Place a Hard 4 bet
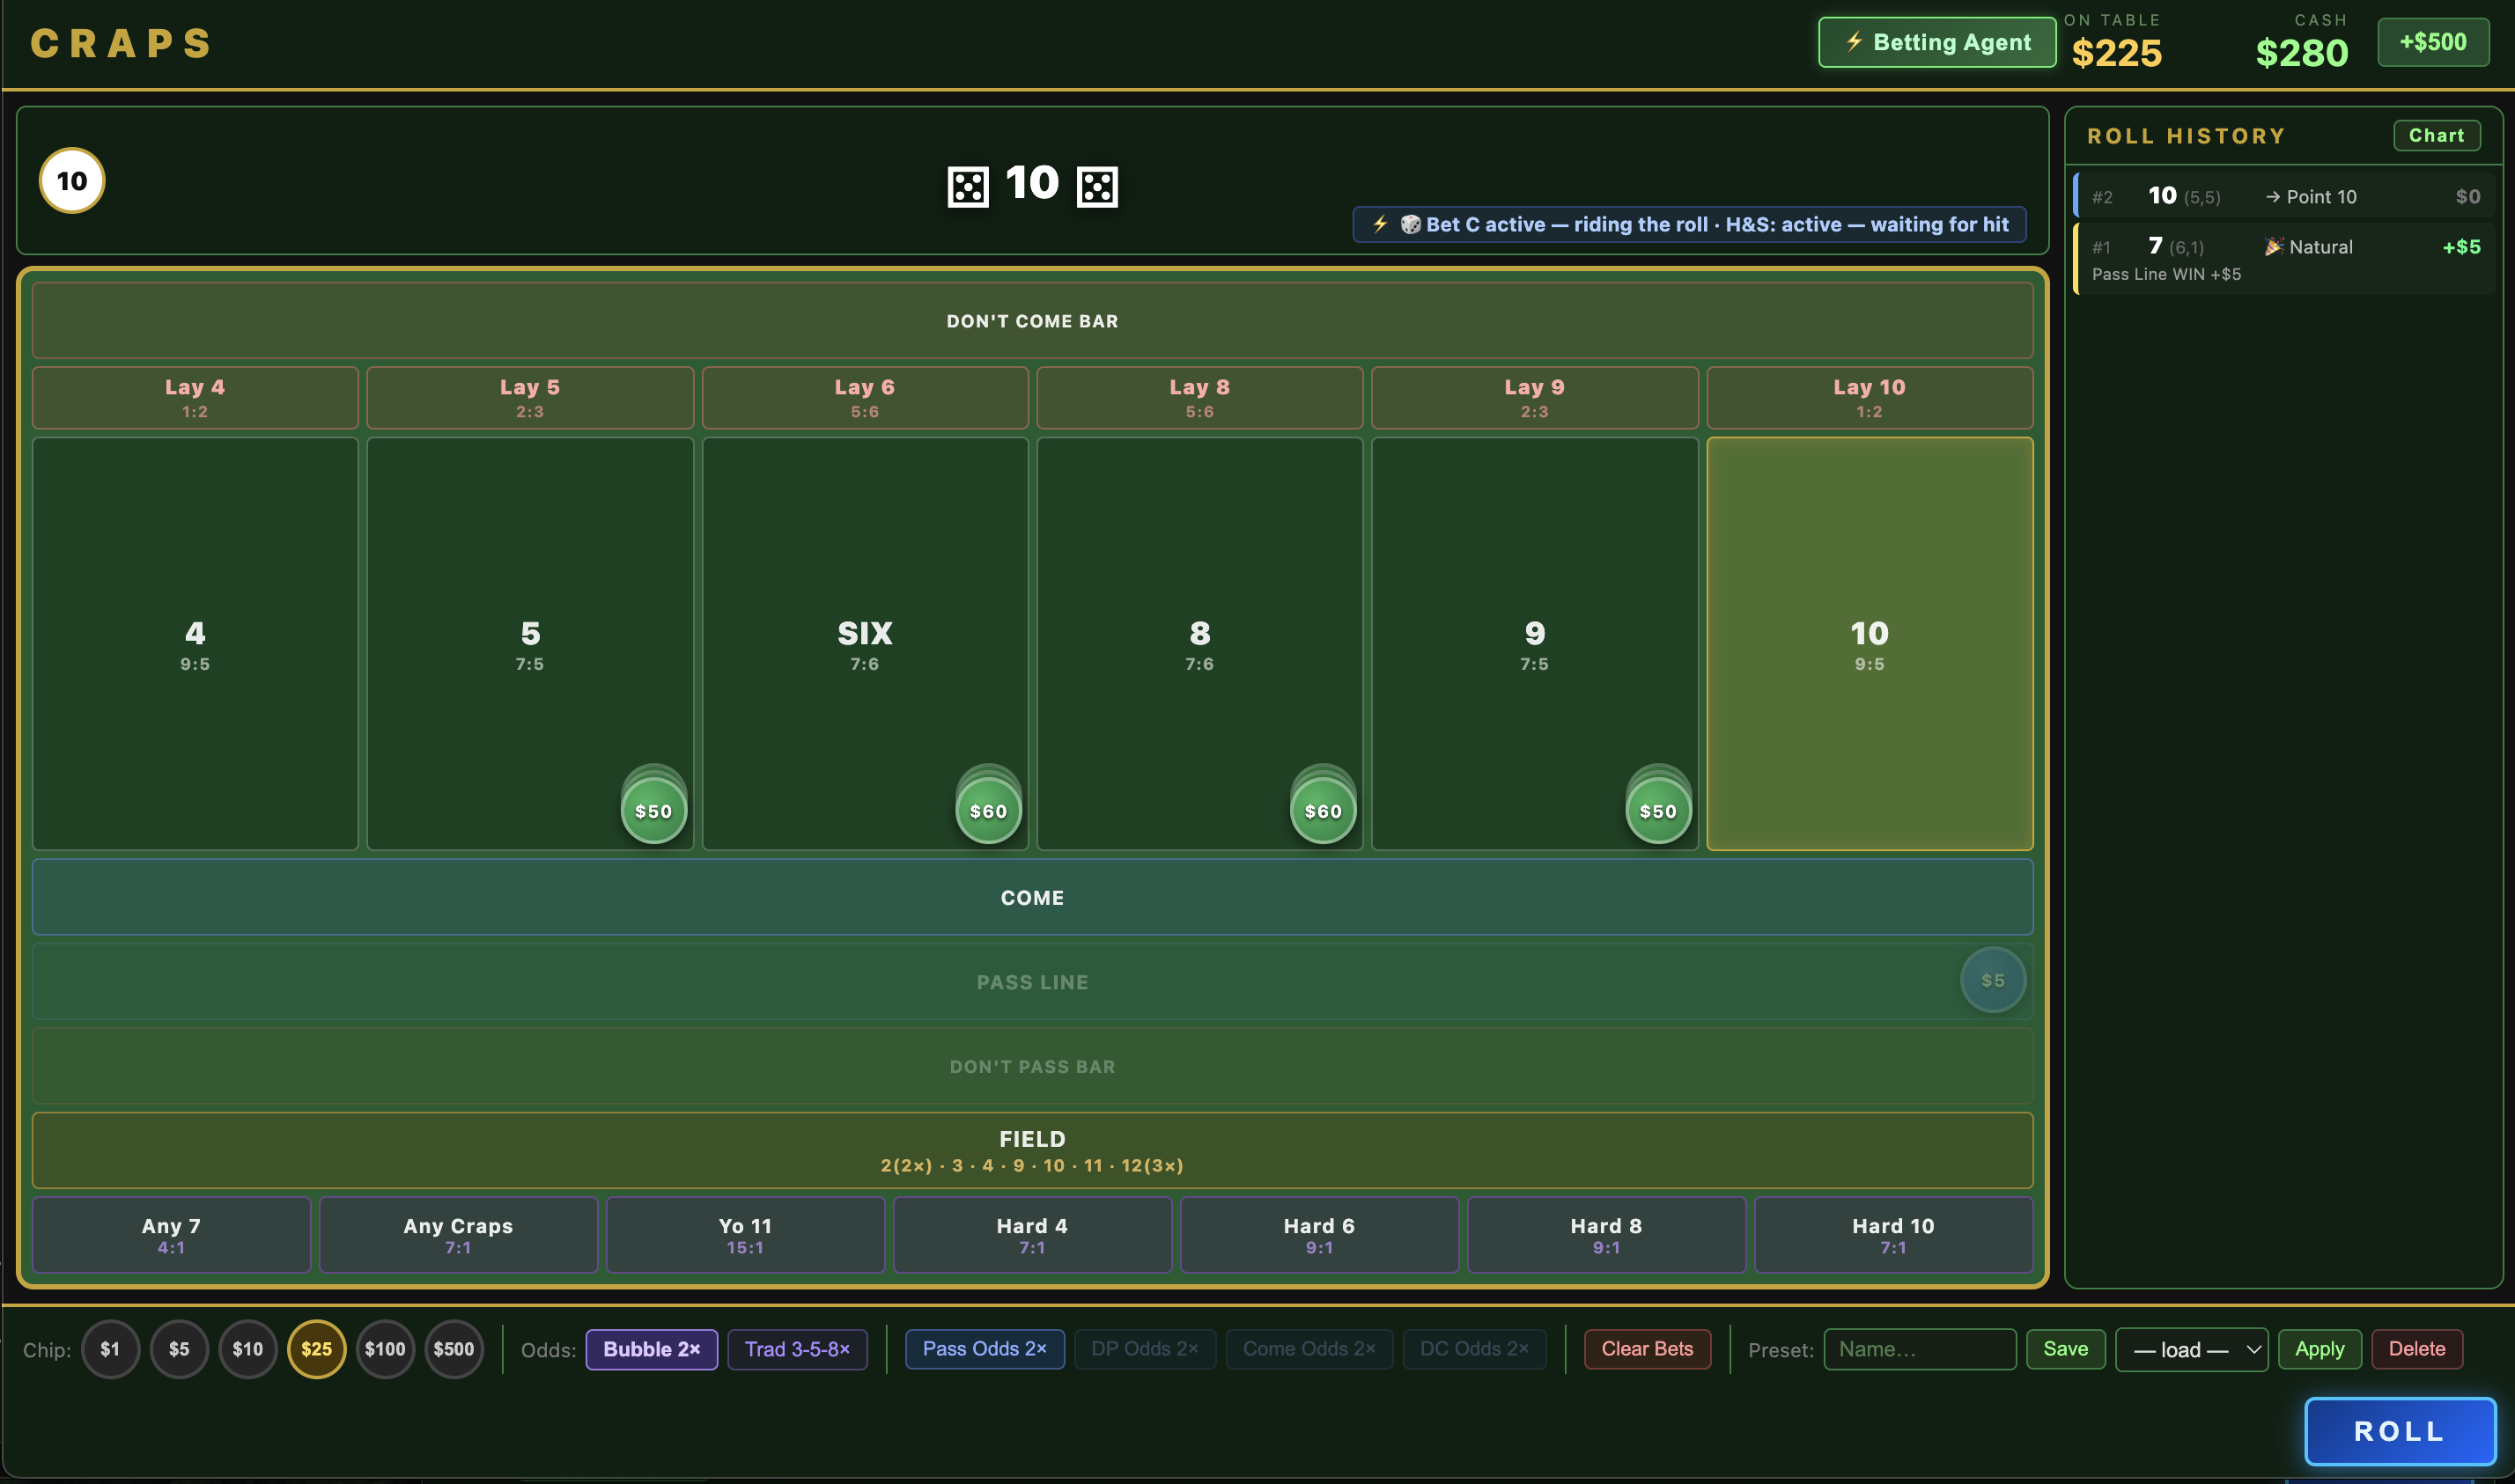This screenshot has width=2515, height=1484. click(x=1032, y=1235)
